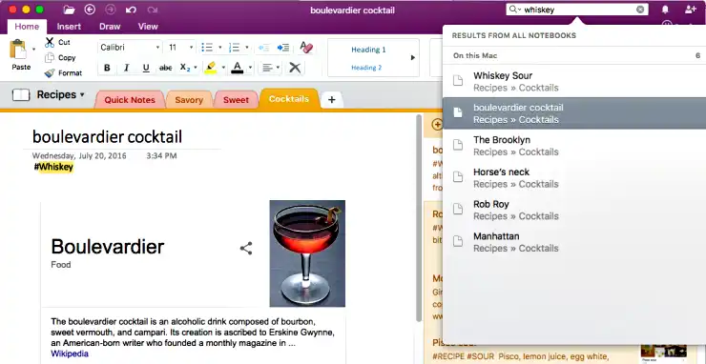This screenshot has height=364, width=706.
Task: Open the Savory section tab
Action: pos(189,100)
